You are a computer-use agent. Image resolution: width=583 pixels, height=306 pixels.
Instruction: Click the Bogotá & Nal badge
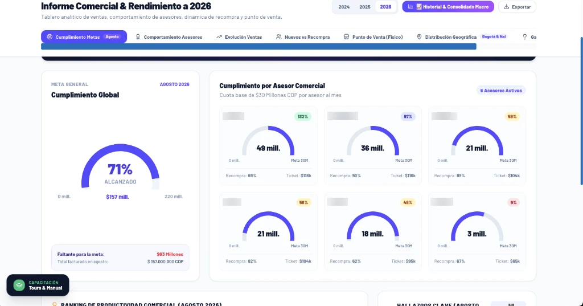[x=494, y=36]
